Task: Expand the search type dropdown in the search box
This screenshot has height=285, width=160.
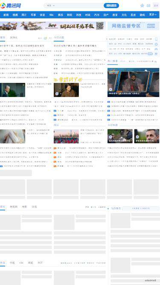Action: pos(51,6)
